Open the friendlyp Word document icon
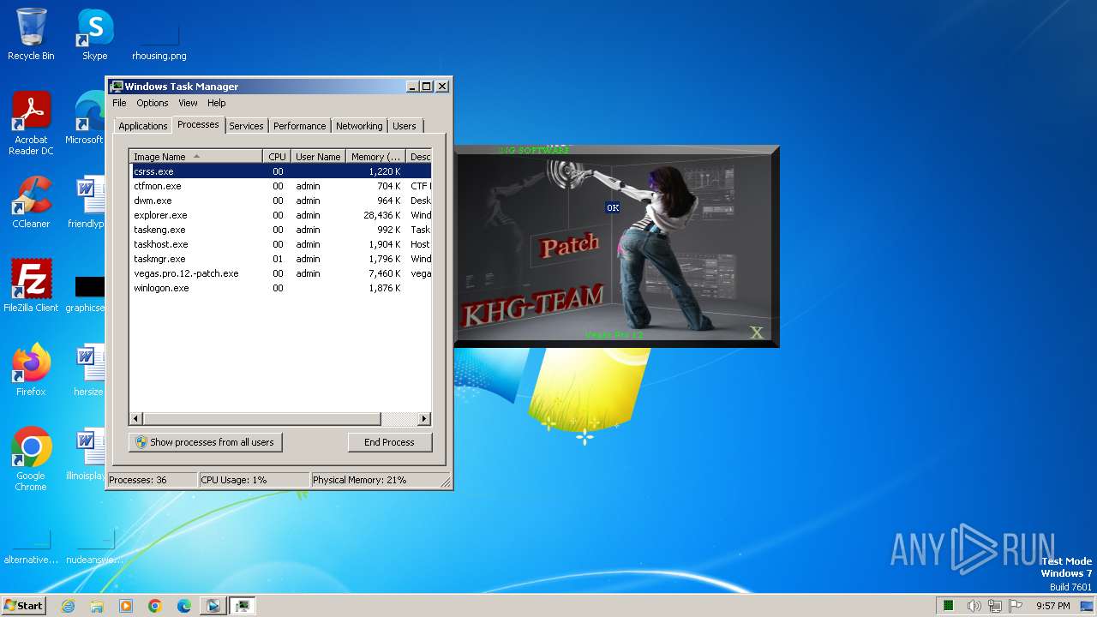 [x=87, y=202]
